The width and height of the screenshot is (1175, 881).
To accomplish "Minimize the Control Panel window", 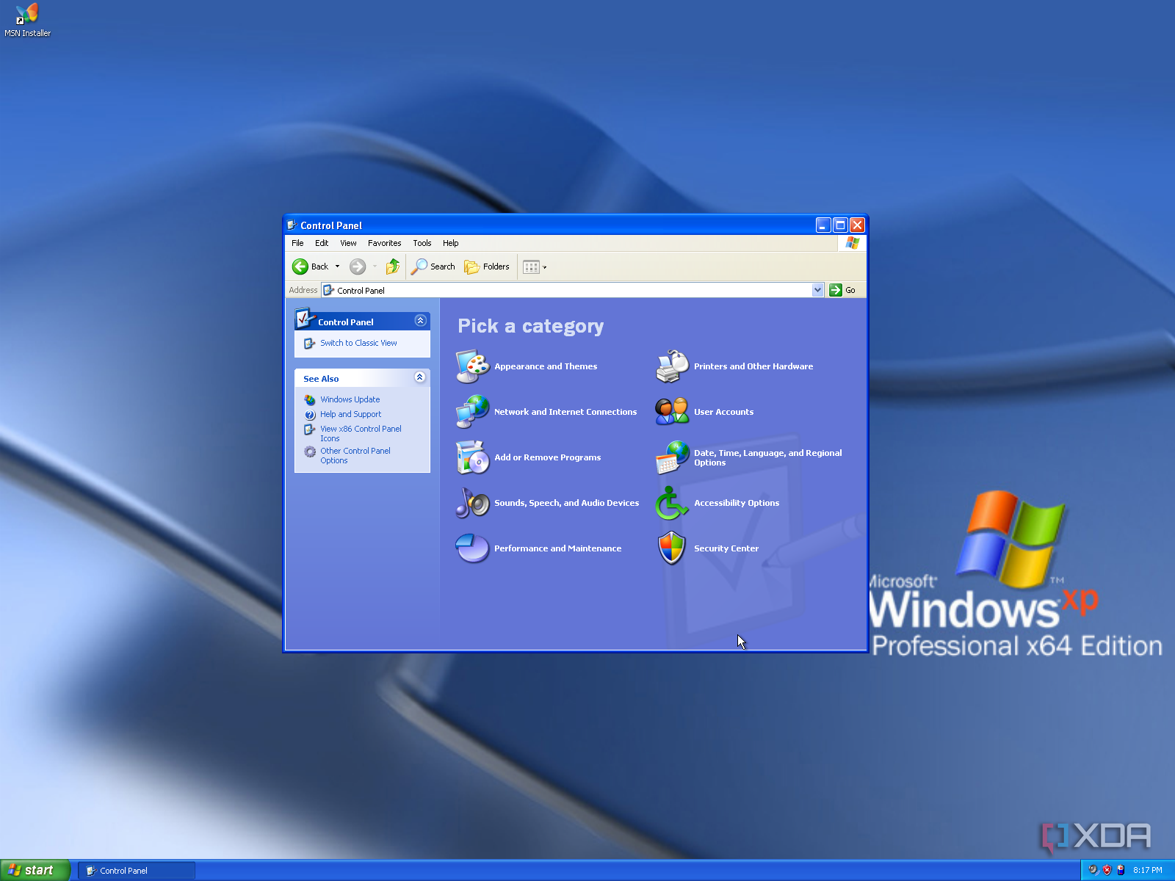I will tap(823, 225).
